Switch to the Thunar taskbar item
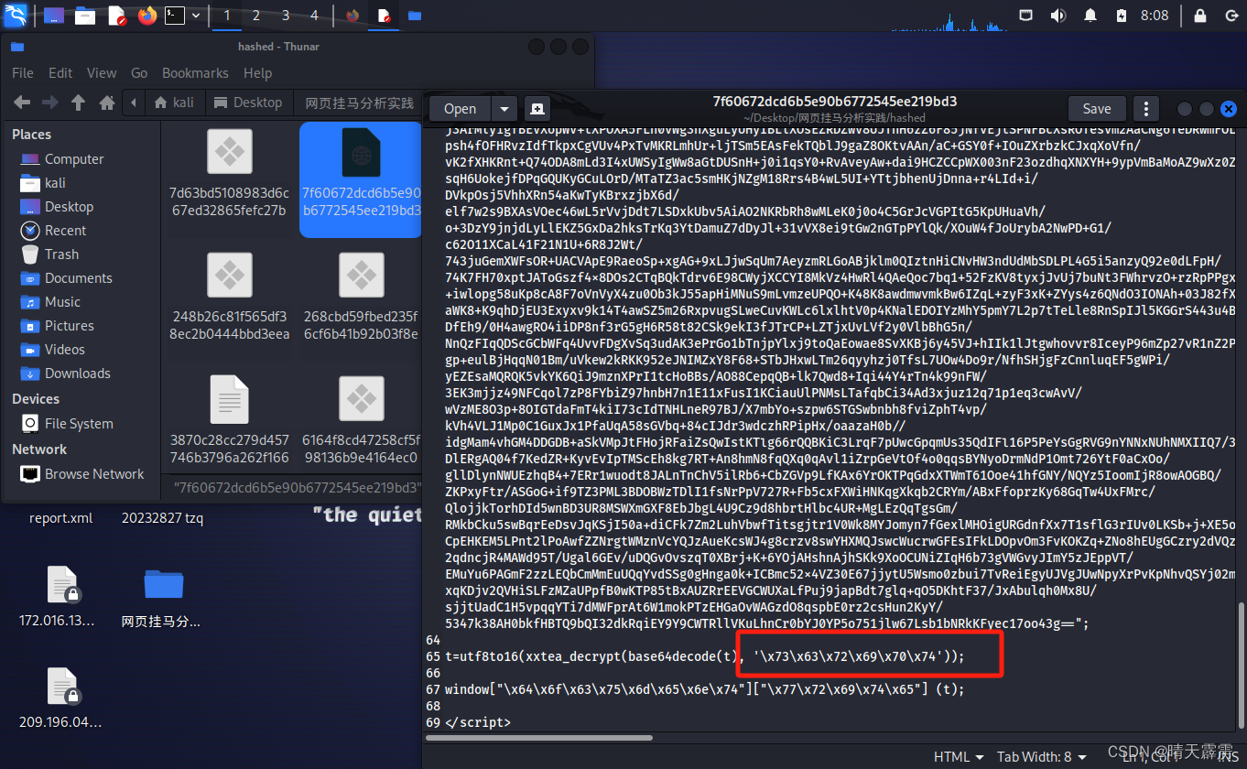Viewport: 1247px width, 769px height. (x=415, y=16)
